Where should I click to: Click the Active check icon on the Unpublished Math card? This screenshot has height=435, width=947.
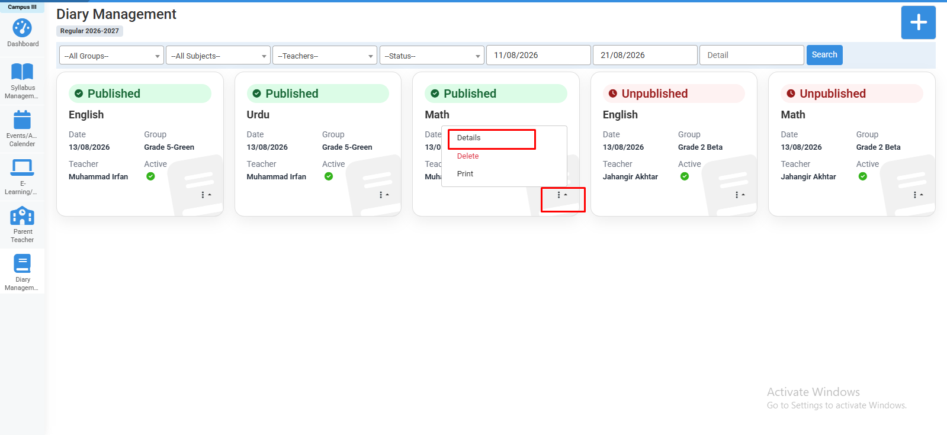pos(863,176)
